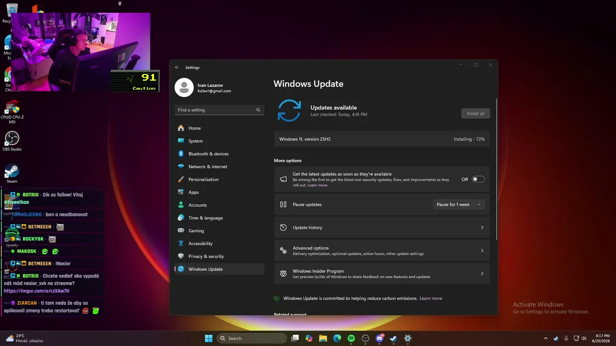Screen dimensions: 616x346
Task: Click the volume speaker tray icon
Action: click(x=584, y=338)
